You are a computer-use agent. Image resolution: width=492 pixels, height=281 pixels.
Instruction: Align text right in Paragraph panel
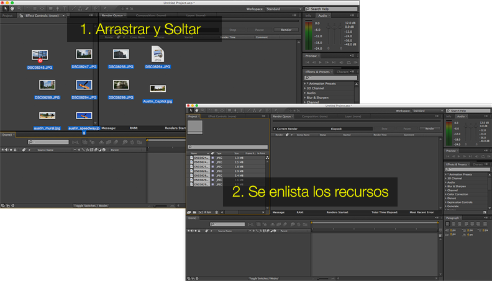(459, 224)
